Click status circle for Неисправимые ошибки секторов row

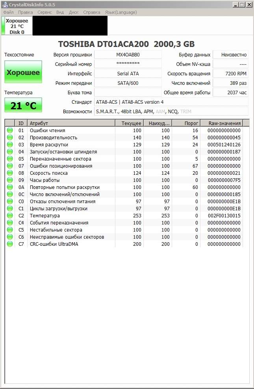pyautogui.click(x=10, y=237)
